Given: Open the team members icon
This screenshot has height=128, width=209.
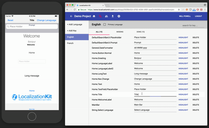Looking at the screenshot, I should [x=106, y=16].
